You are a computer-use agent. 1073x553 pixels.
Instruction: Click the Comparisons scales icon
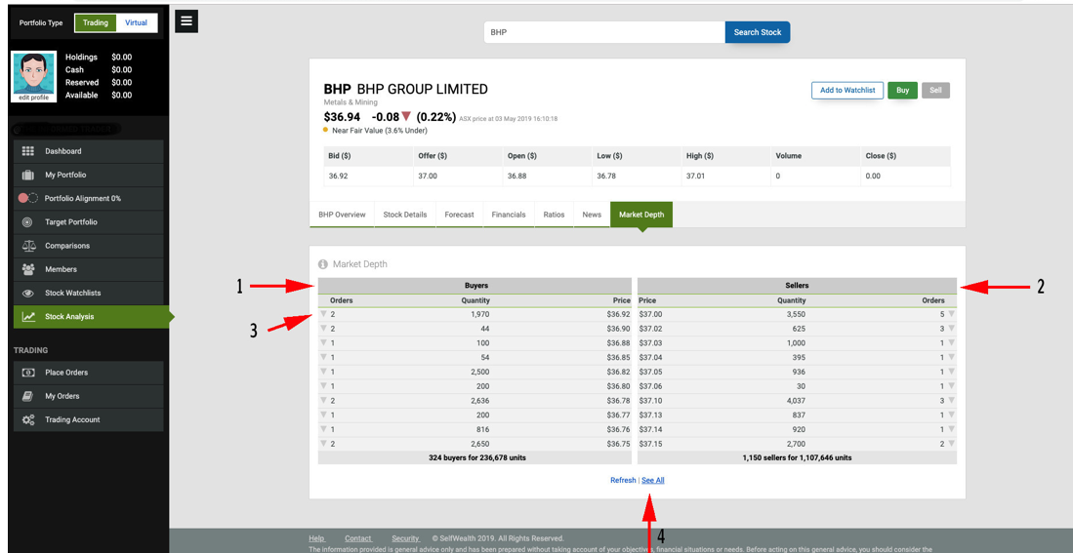point(28,246)
